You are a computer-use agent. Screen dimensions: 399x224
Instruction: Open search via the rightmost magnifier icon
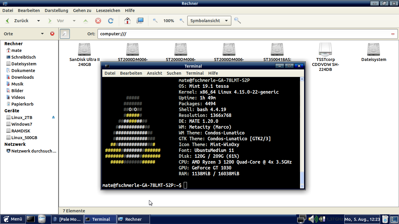[x=237, y=20]
